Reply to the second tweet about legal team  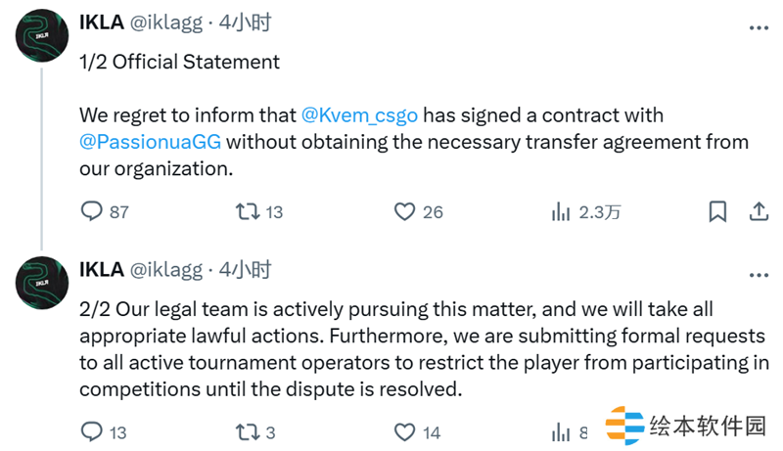91,431
